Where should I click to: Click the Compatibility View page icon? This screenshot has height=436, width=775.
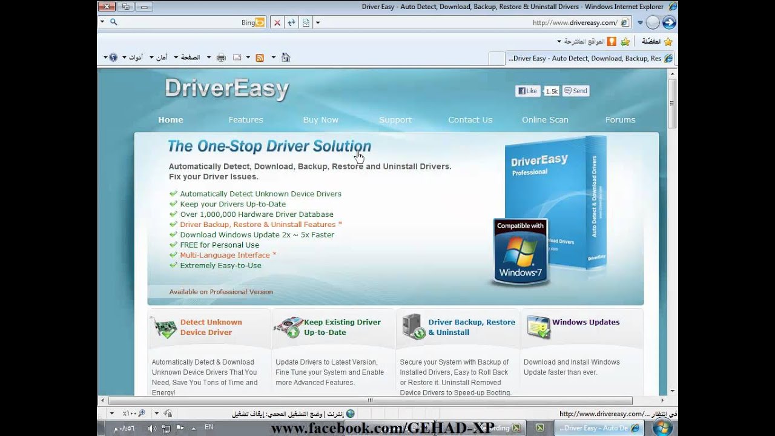click(x=306, y=22)
